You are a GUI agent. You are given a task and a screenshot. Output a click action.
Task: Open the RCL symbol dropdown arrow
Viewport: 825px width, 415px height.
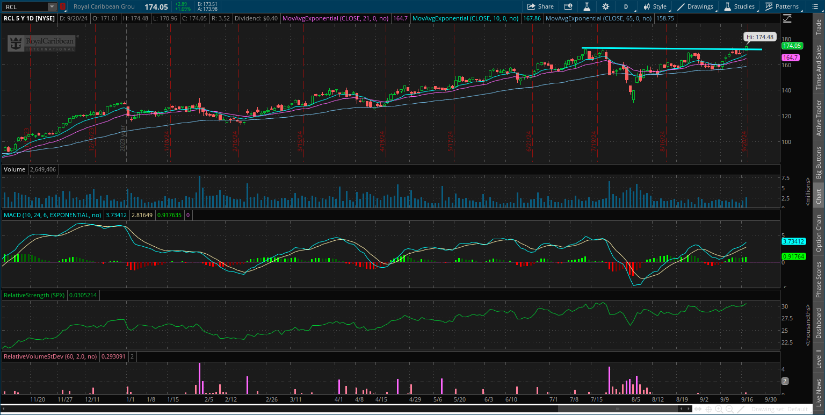52,6
